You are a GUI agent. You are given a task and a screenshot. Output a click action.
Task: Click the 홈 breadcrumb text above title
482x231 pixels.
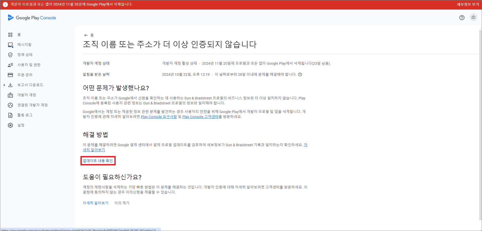(92, 35)
